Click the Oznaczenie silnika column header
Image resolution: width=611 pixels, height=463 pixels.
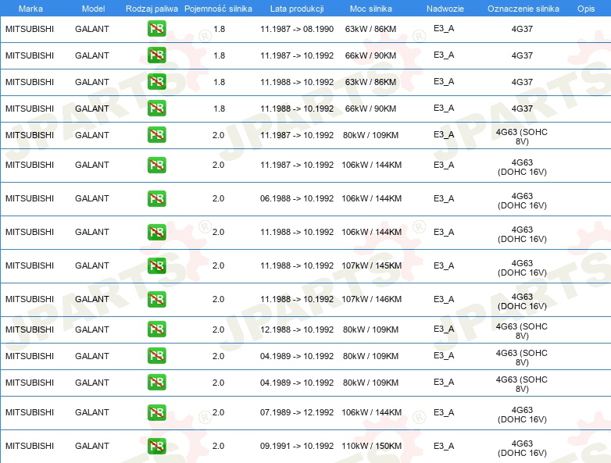pos(523,9)
